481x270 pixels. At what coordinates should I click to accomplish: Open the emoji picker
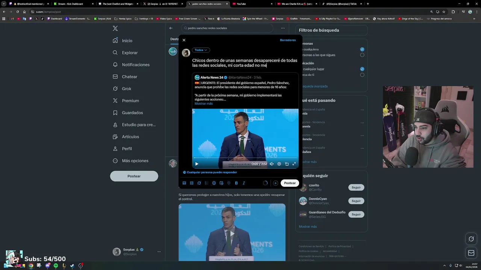click(214, 183)
